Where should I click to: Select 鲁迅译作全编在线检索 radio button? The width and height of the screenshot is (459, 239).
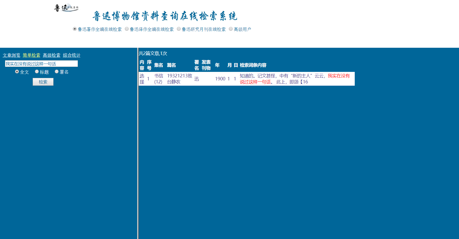[x=127, y=29]
